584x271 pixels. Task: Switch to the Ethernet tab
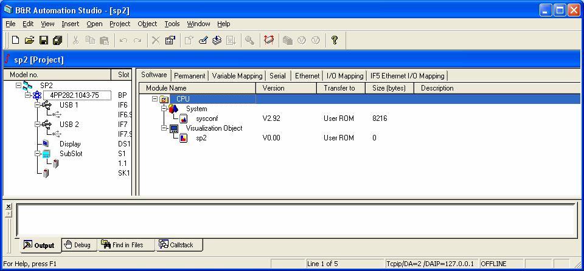307,76
